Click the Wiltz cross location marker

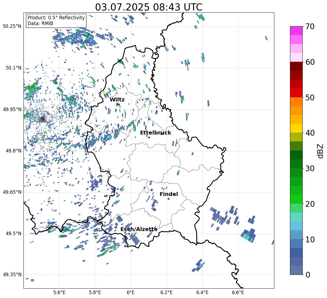coord(118,104)
